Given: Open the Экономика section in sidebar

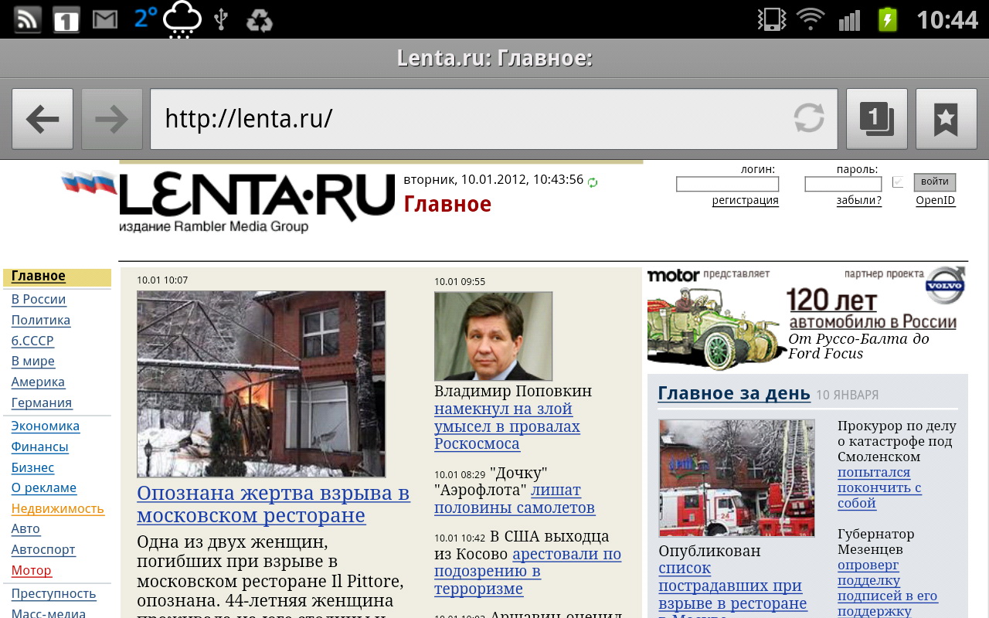Looking at the screenshot, I should (x=45, y=426).
